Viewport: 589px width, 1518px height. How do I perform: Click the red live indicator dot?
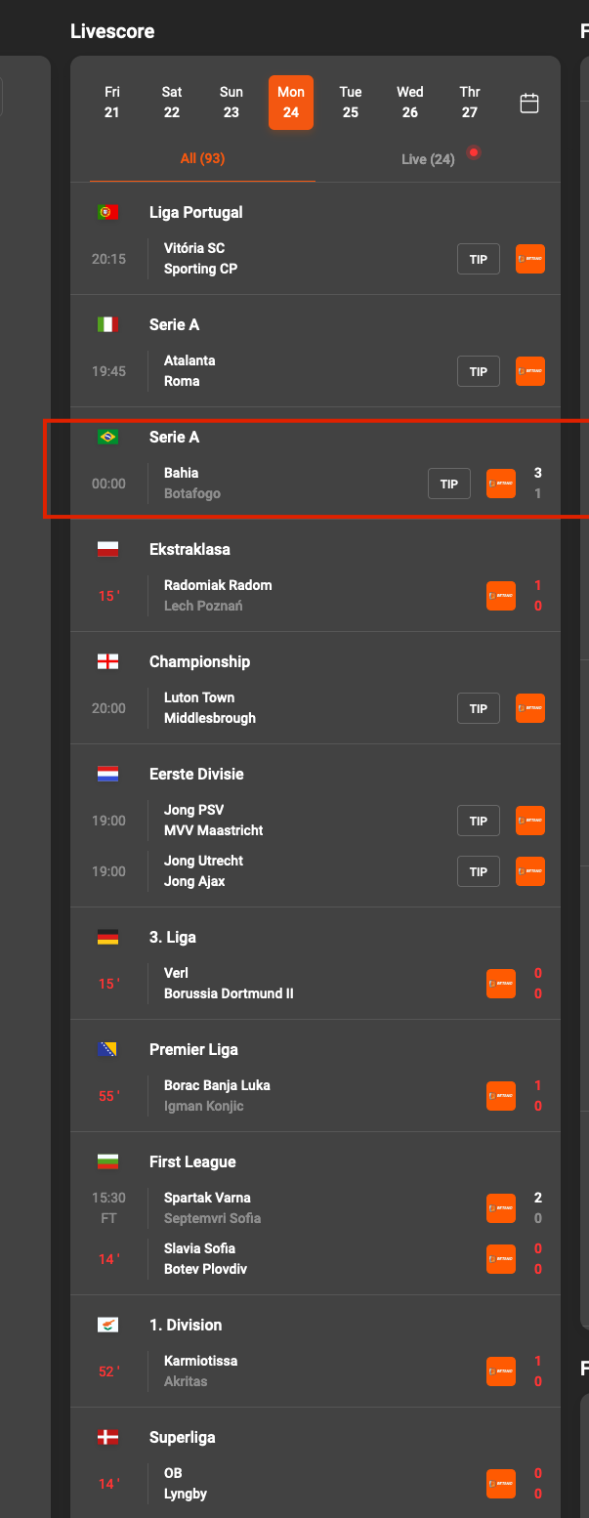[x=474, y=152]
